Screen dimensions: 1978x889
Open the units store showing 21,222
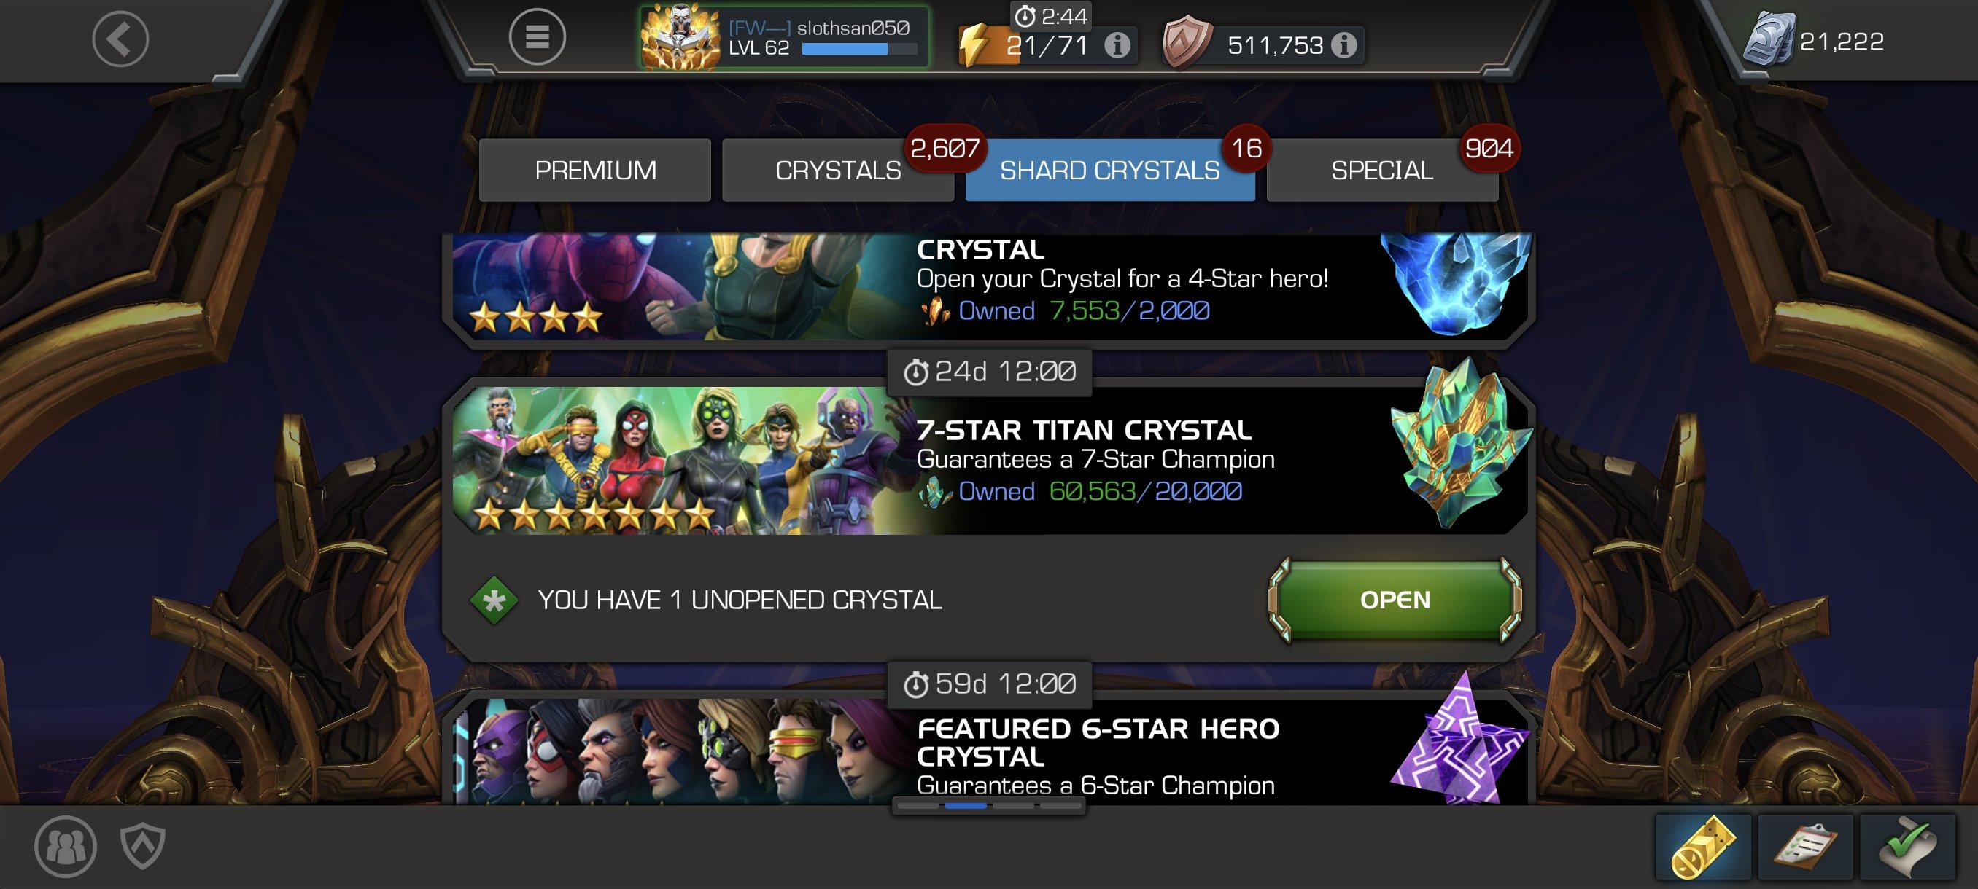point(1814,41)
